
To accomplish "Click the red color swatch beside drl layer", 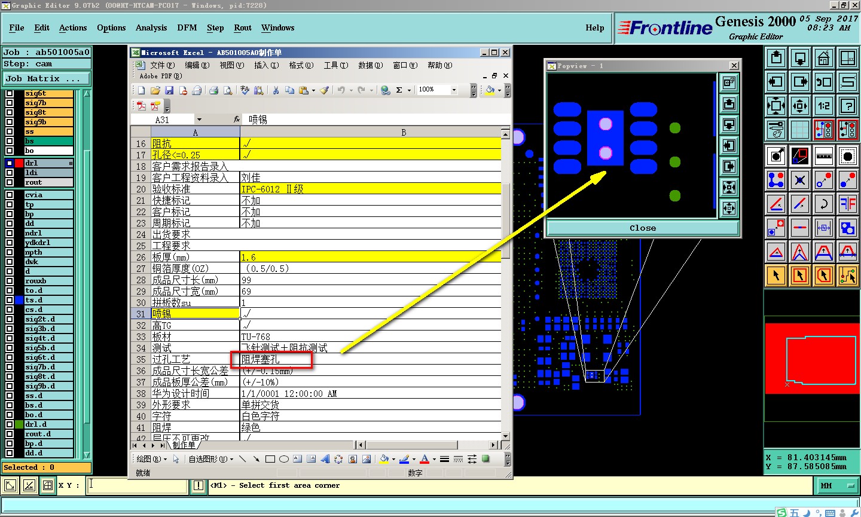I will (19, 163).
